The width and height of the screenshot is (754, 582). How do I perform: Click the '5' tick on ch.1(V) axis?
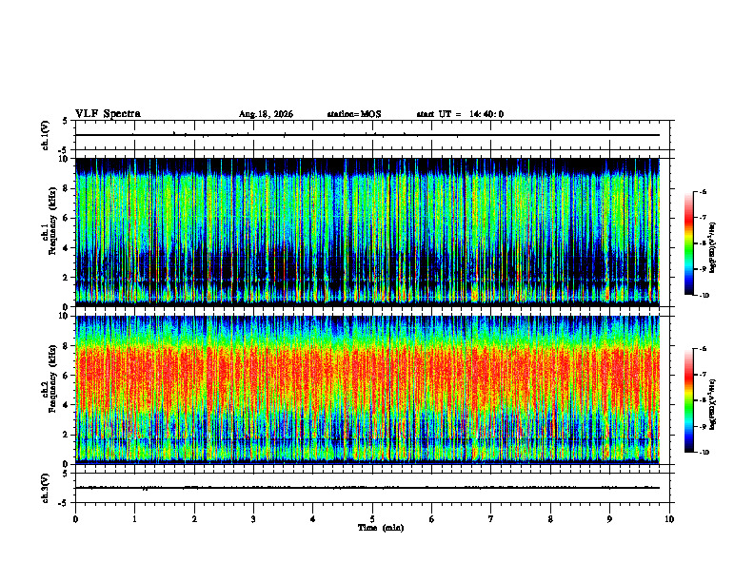(x=65, y=121)
